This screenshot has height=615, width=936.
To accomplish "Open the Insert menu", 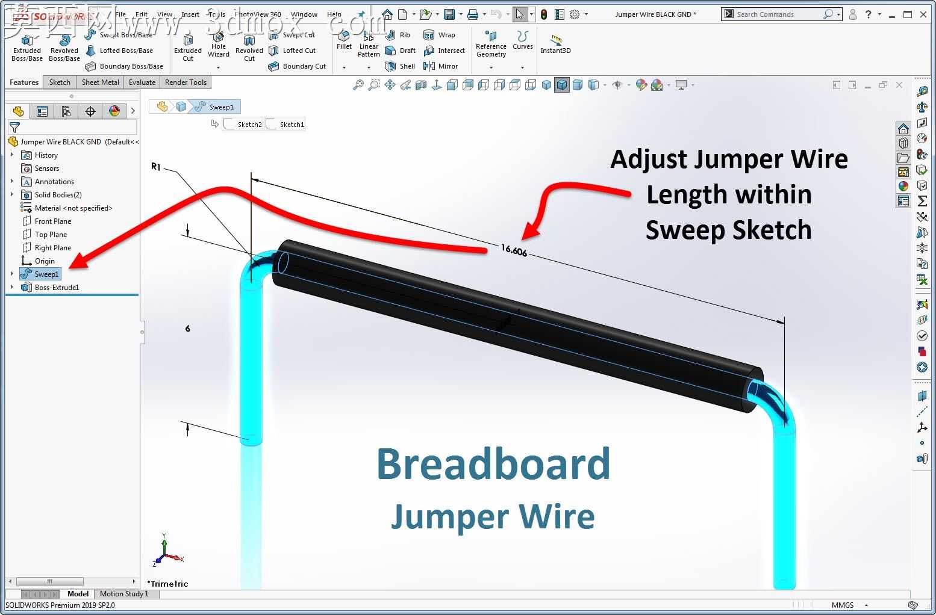I will click(190, 14).
